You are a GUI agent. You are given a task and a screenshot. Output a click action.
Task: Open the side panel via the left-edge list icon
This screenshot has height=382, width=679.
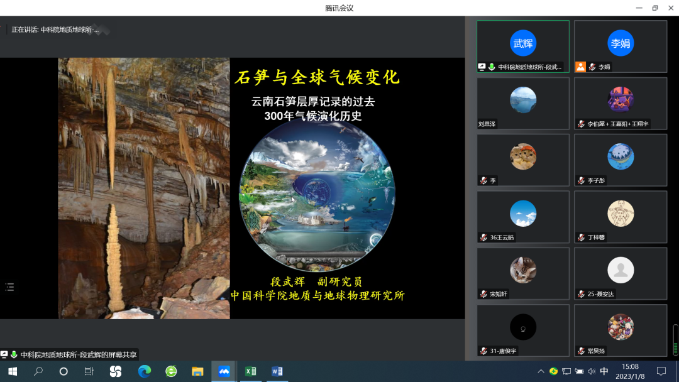coord(9,286)
